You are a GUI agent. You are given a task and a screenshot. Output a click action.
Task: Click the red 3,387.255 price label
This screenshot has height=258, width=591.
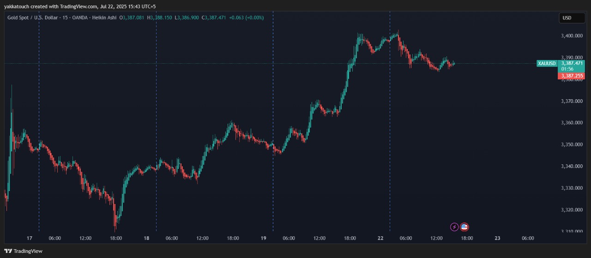(x=572, y=76)
